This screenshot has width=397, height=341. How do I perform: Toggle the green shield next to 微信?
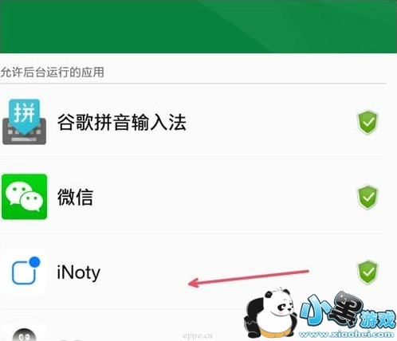368,197
